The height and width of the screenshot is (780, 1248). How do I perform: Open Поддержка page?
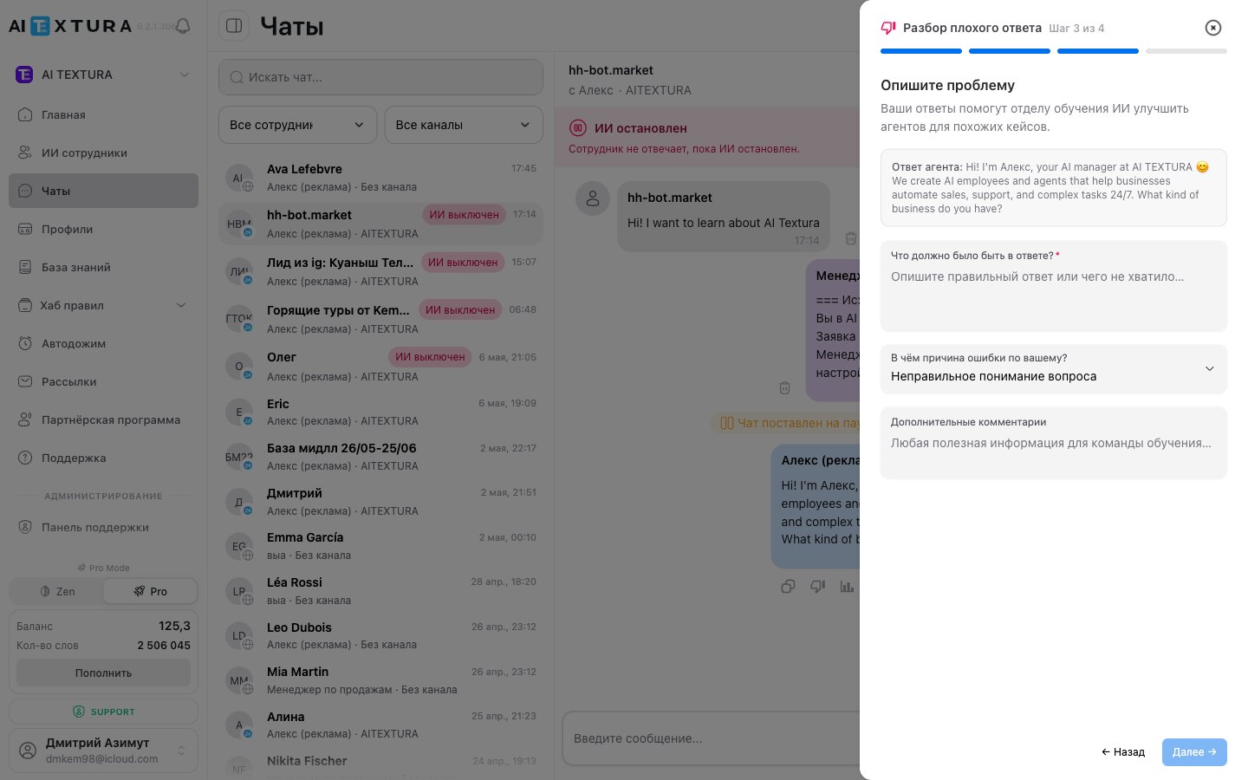[x=103, y=458]
